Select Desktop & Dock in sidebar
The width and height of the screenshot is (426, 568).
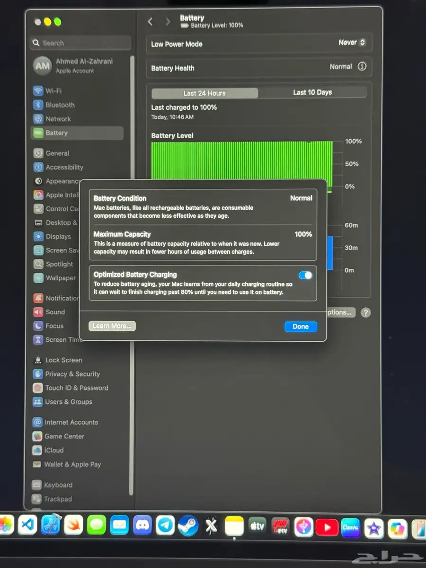tap(55, 222)
